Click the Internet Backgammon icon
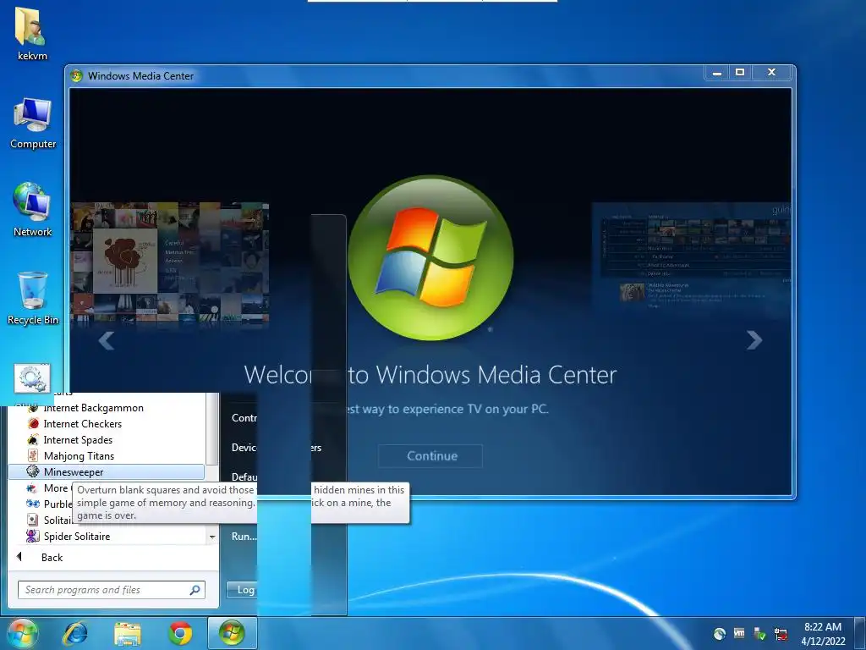 point(33,408)
